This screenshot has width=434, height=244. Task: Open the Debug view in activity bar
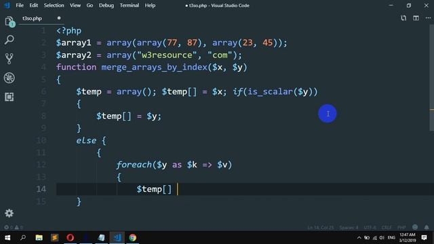pyautogui.click(x=9, y=78)
